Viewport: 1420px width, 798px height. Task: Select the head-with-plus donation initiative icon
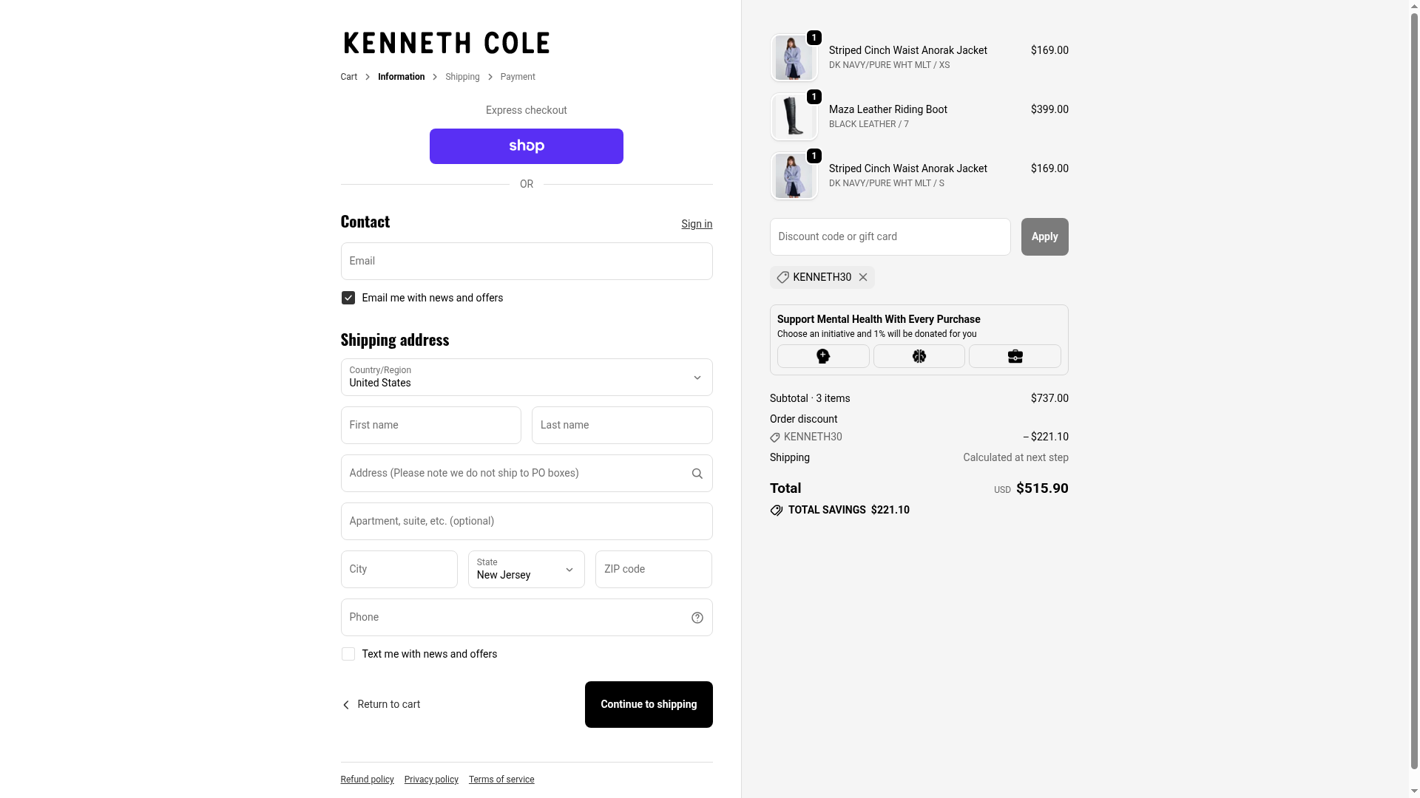(823, 356)
